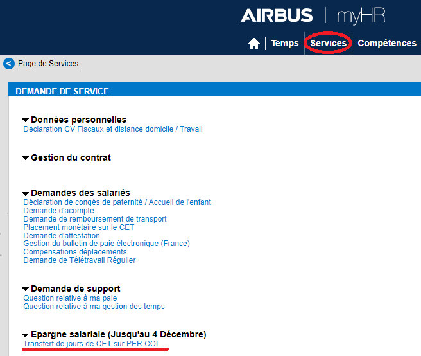The height and width of the screenshot is (356, 421).
Task: Collapse the Demandes des salariés section
Action: click(x=25, y=193)
